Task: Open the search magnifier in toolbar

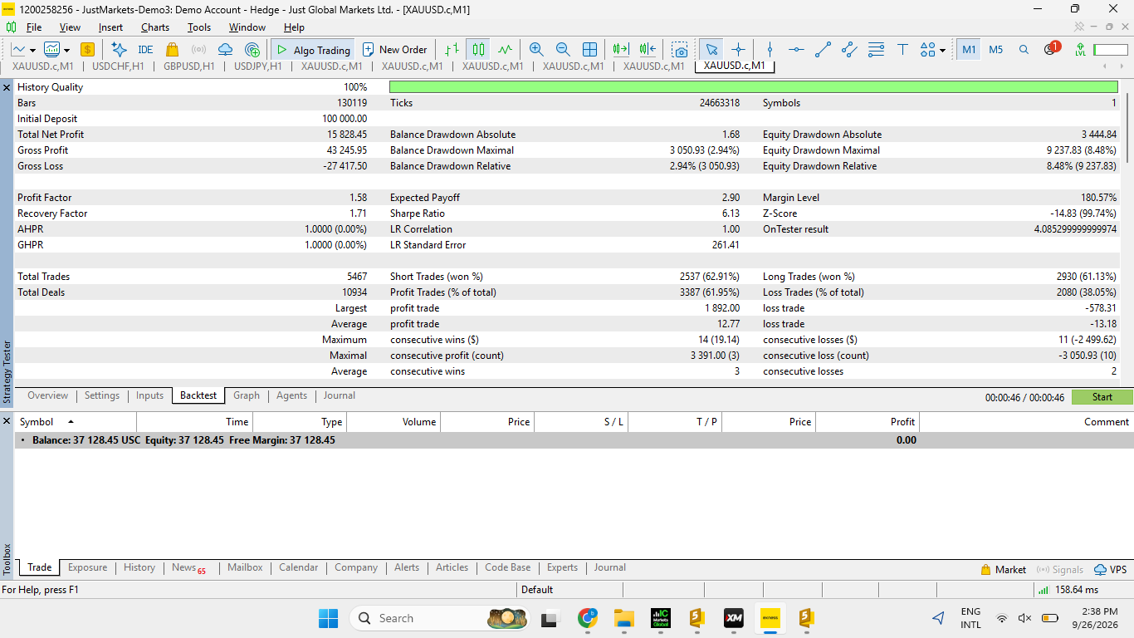Action: (1024, 50)
